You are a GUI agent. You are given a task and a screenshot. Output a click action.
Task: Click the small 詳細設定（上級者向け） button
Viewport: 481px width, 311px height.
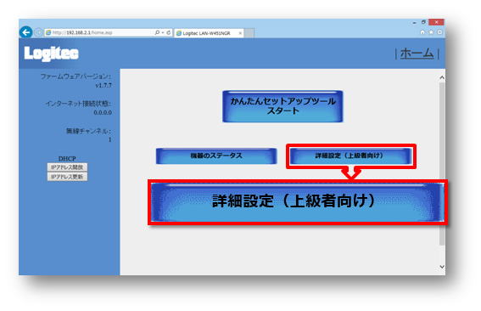pos(350,155)
